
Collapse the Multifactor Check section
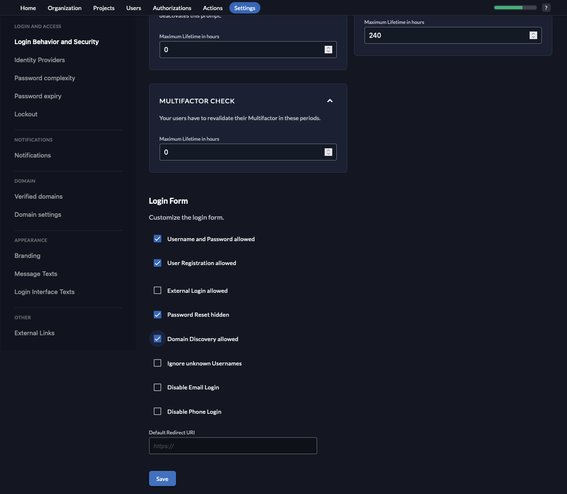[x=329, y=101]
